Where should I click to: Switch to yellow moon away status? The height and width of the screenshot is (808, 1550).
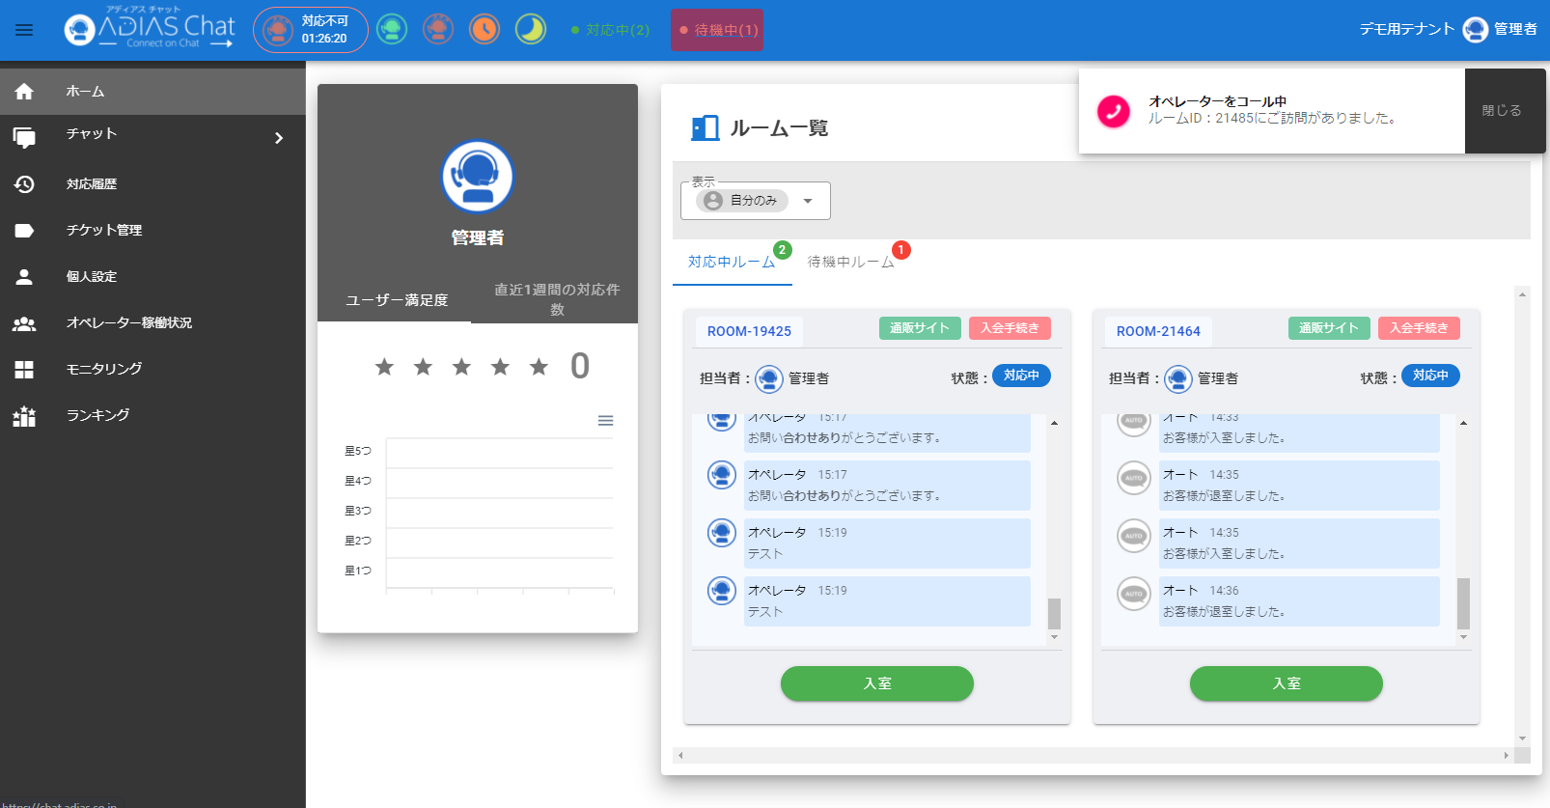pyautogui.click(x=531, y=30)
